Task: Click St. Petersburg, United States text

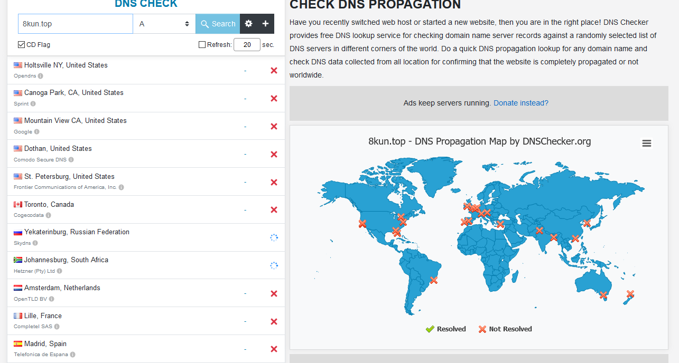Action: [69, 176]
